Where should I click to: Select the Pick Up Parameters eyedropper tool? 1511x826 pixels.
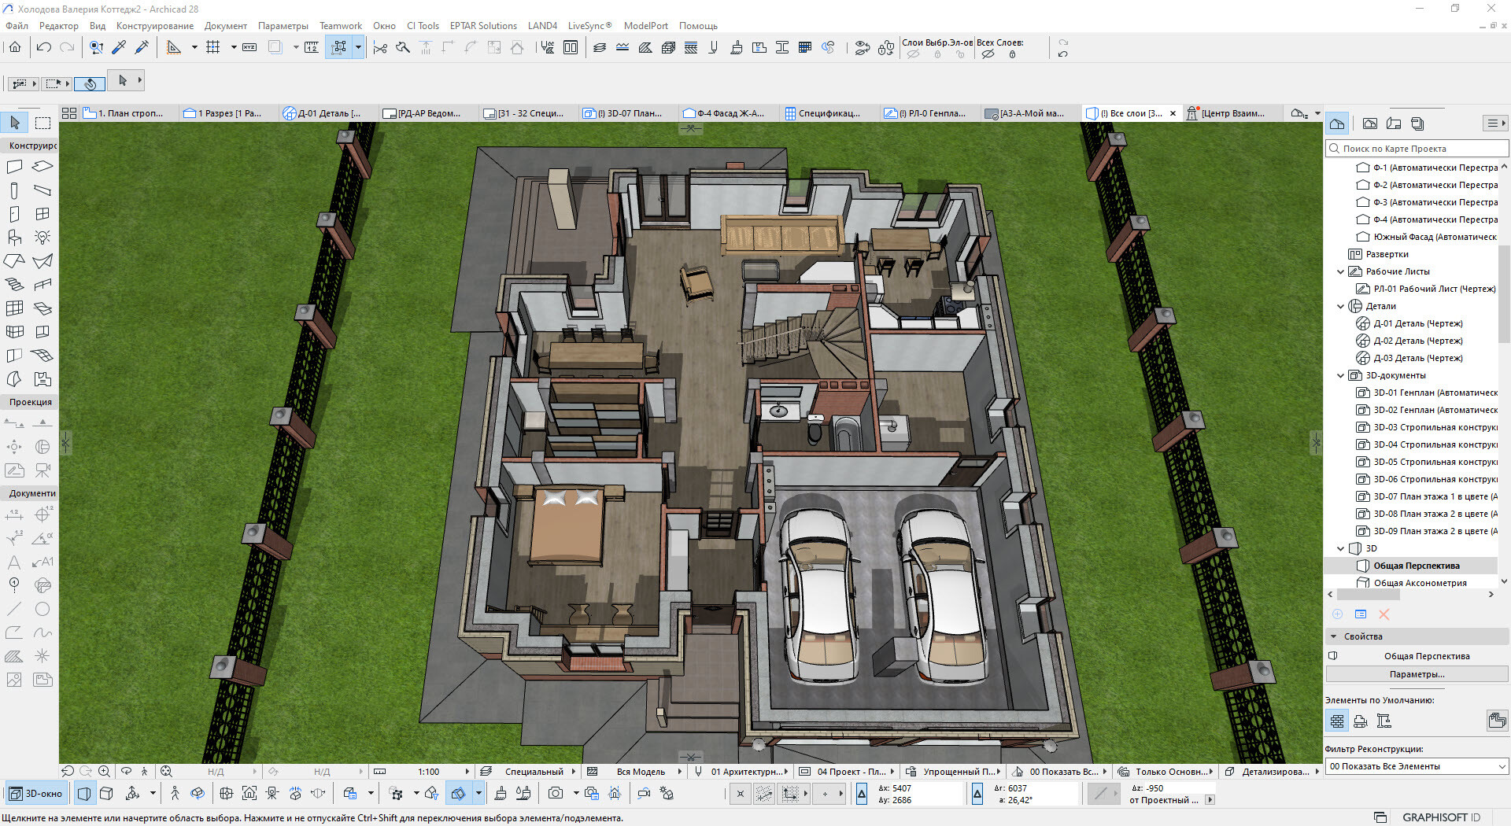[119, 47]
